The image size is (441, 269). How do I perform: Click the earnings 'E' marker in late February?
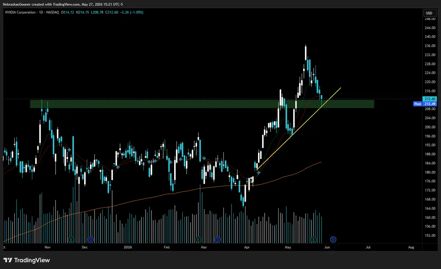(x=198, y=240)
